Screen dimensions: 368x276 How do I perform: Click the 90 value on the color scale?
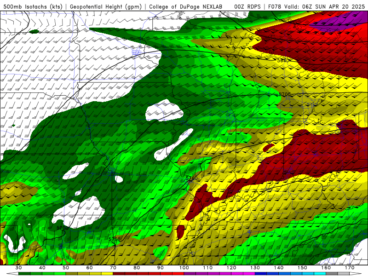161,268
